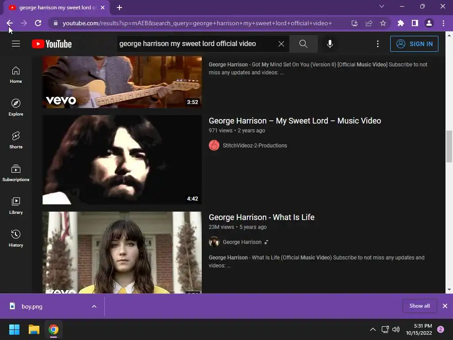This screenshot has height=340, width=453.
Task: Open Shorts in sidebar
Action: (16, 140)
